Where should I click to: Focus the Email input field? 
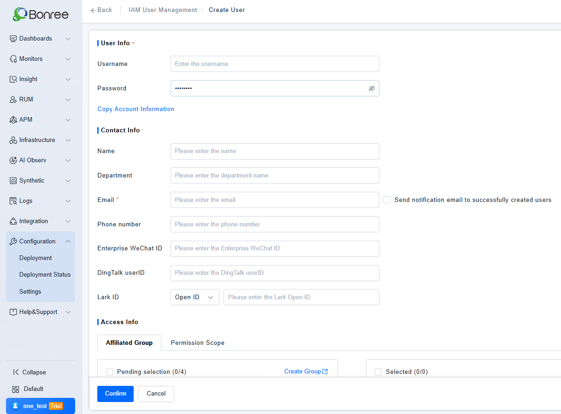click(x=275, y=200)
